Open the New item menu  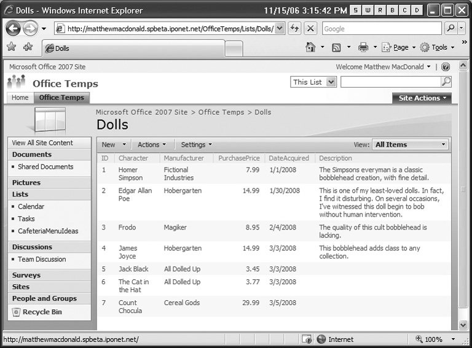tap(114, 145)
